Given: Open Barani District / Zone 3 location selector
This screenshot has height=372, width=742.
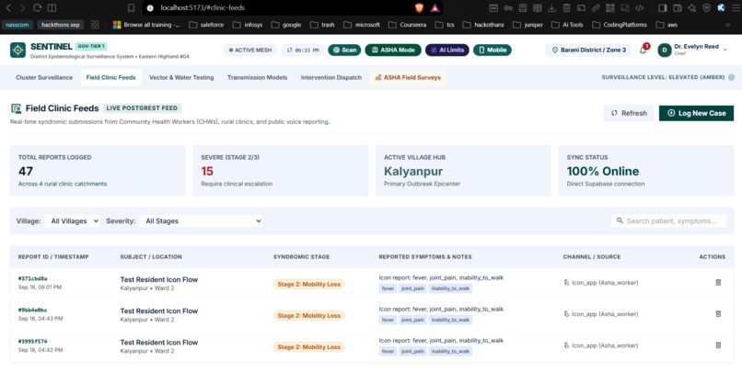Looking at the screenshot, I should click(x=588, y=50).
